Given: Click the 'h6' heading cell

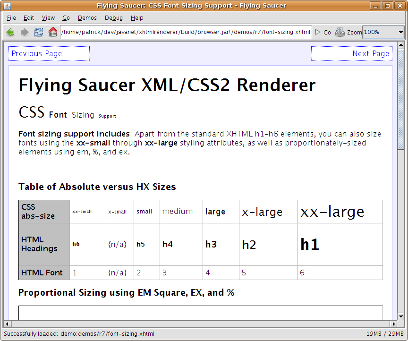Looking at the screenshot, I should click(x=88, y=245).
